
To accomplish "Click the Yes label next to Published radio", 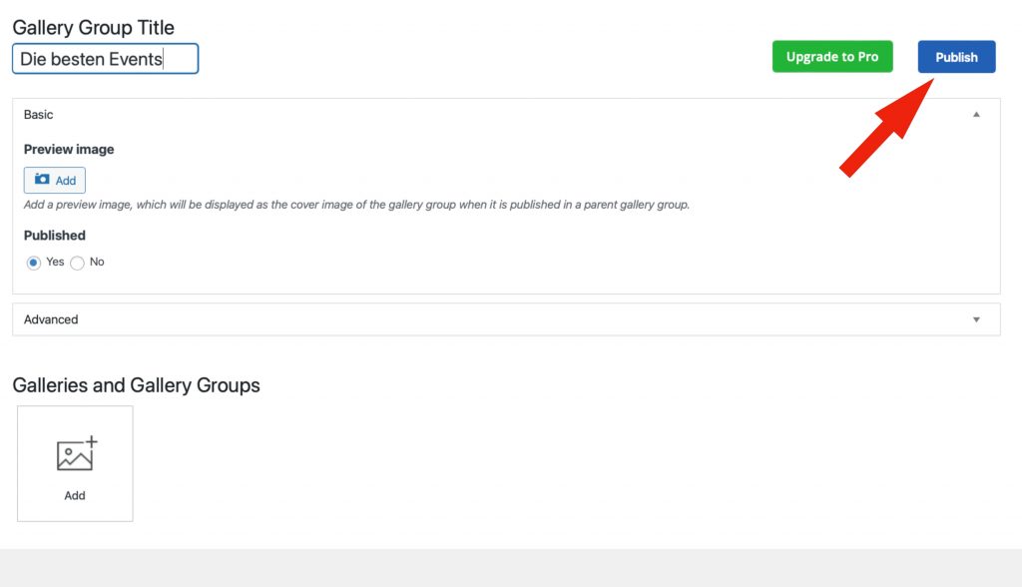I will click(55, 262).
